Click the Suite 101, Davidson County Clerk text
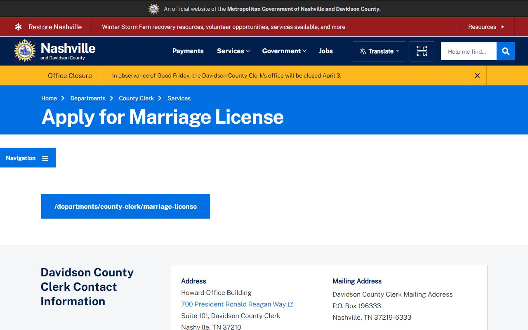This screenshot has height=330, width=528. coord(231,316)
